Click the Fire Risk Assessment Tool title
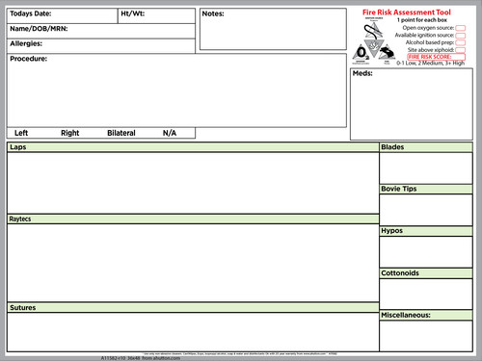 point(407,13)
